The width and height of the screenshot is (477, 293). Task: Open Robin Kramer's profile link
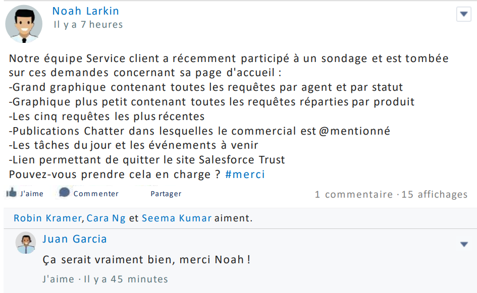47,218
